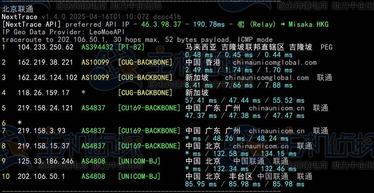Click the commit hash dccc41b
Viewport: 374px width, 193px height.
pos(167,17)
